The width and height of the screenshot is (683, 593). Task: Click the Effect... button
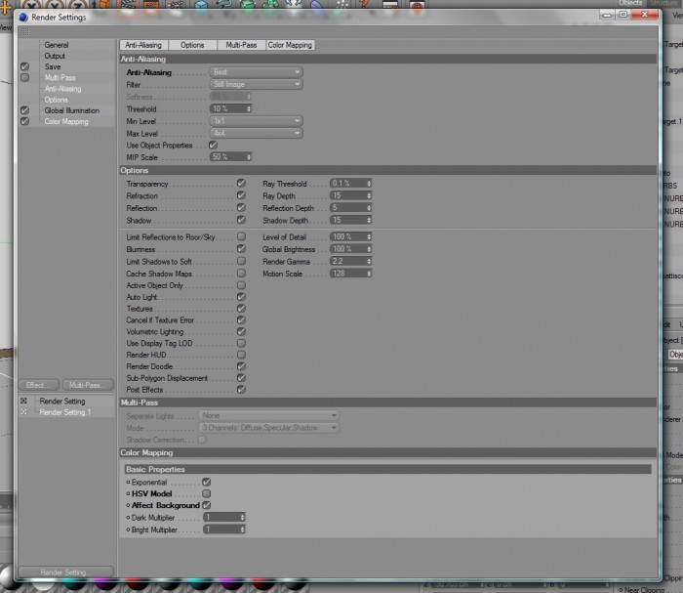point(39,385)
